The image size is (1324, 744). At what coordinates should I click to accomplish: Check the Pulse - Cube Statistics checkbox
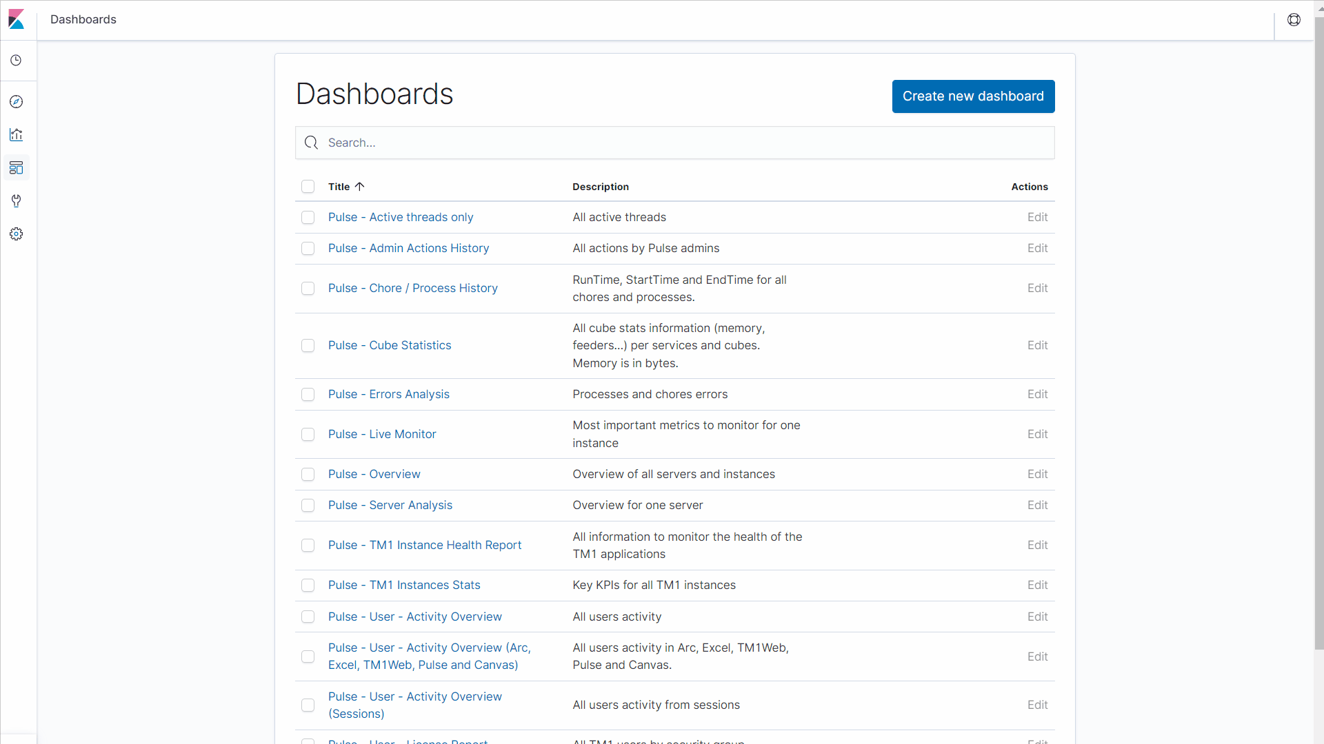pos(308,346)
